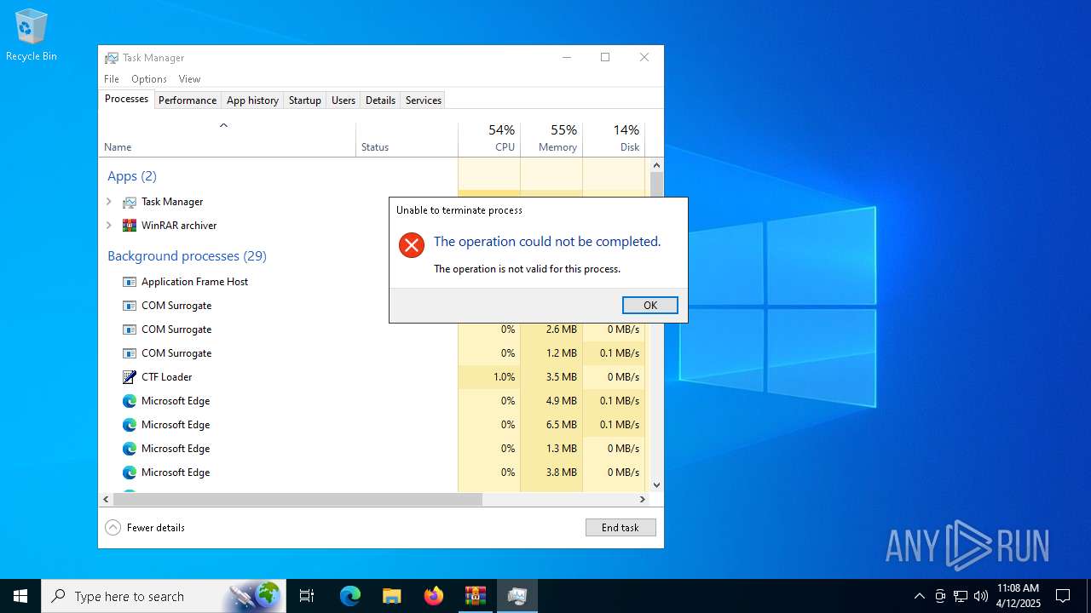
Task: Expand the Task Manager process group
Action: click(109, 202)
